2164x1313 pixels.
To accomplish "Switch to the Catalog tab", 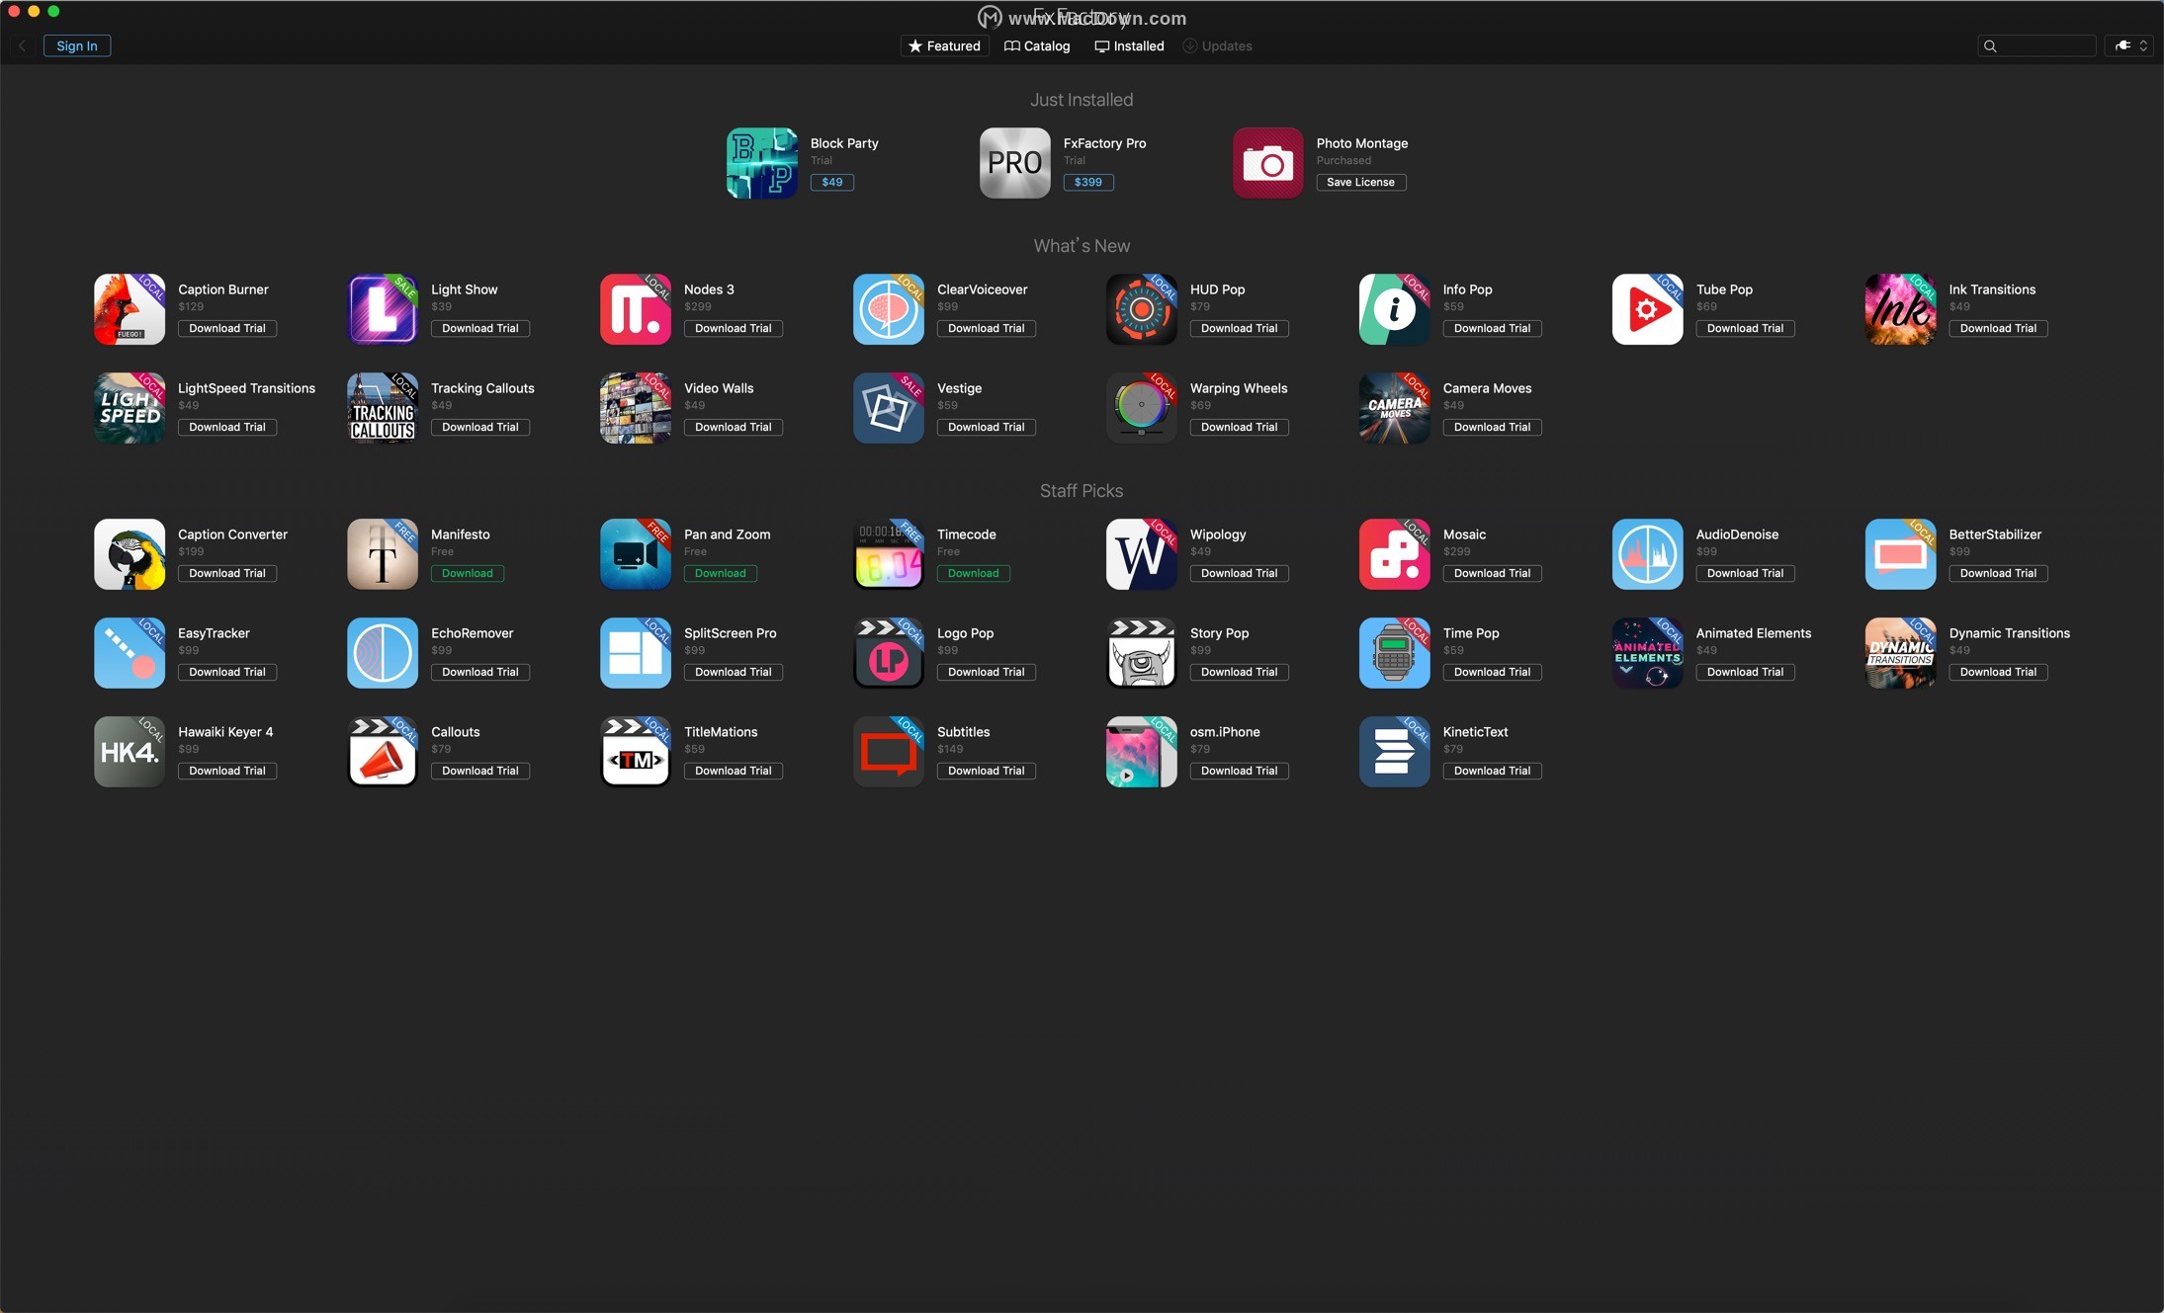I will pyautogui.click(x=1037, y=46).
